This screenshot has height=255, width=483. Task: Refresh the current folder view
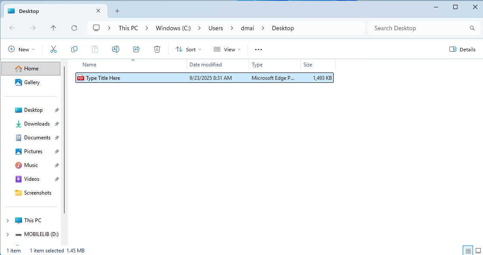pos(74,28)
